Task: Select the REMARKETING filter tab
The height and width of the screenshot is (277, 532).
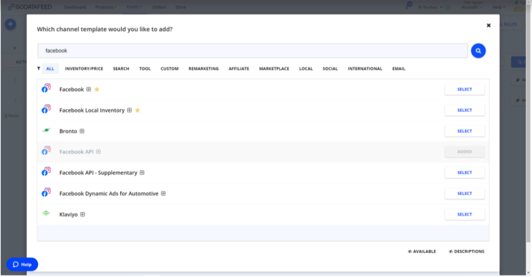Action: [204, 69]
